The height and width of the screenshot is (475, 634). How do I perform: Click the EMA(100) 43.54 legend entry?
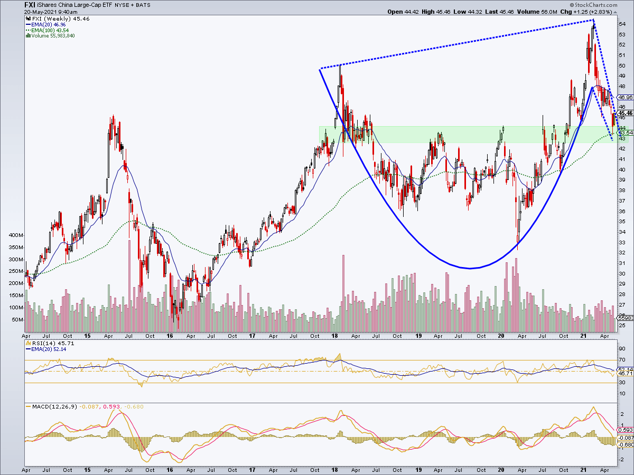(51, 30)
